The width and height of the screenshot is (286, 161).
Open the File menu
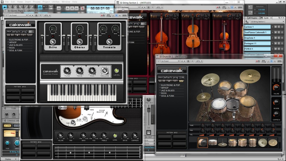point(7,2)
